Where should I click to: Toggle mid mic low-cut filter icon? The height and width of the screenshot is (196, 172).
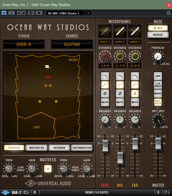(x=120, y=85)
